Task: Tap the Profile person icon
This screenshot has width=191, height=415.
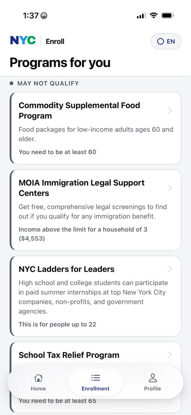Action: coord(152,378)
